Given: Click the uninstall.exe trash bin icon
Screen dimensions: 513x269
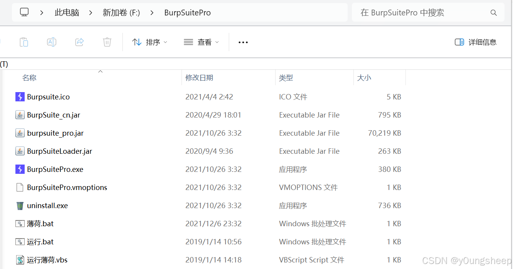Looking at the screenshot, I should 20,205.
